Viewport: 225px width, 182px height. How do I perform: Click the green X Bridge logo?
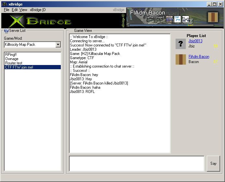[x=40, y=21]
